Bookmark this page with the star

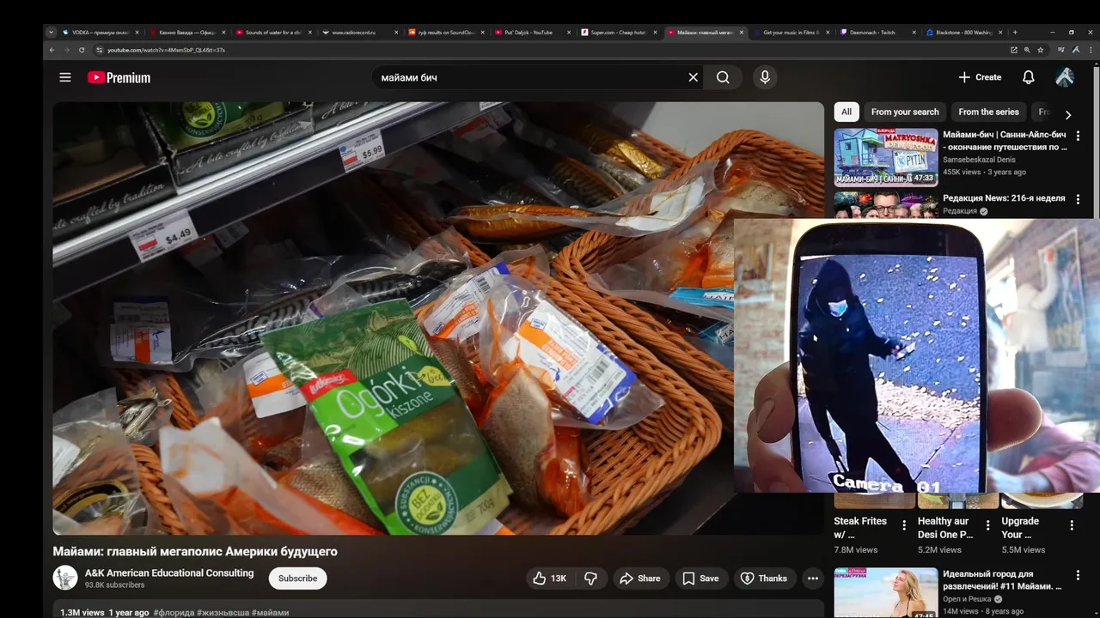coord(1041,50)
